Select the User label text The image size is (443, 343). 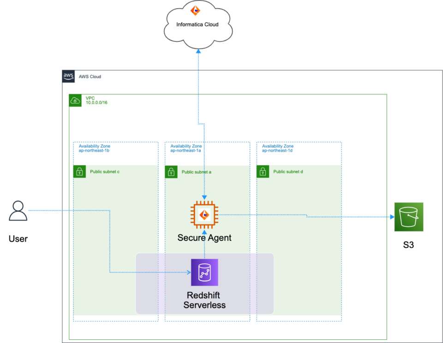18,239
